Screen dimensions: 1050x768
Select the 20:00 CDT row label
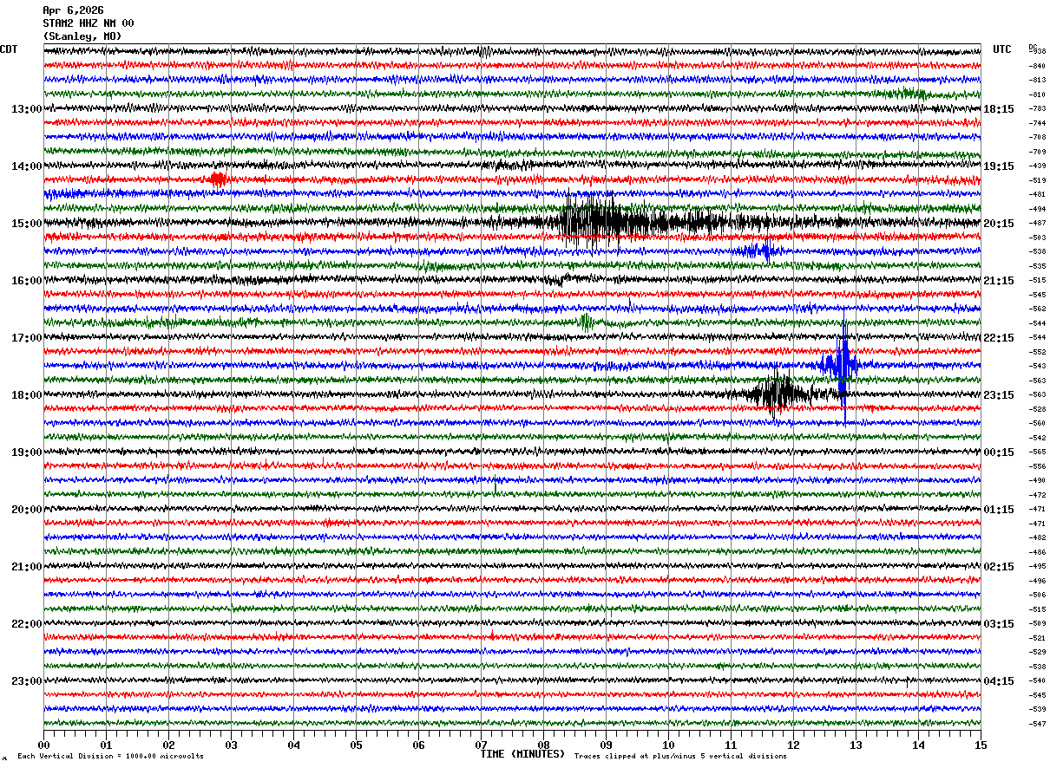click(27, 510)
